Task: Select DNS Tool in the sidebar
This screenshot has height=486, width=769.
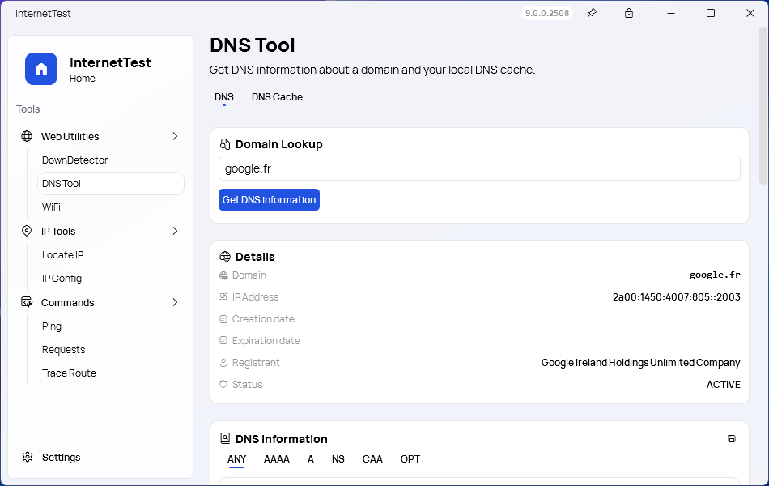Action: (111, 184)
